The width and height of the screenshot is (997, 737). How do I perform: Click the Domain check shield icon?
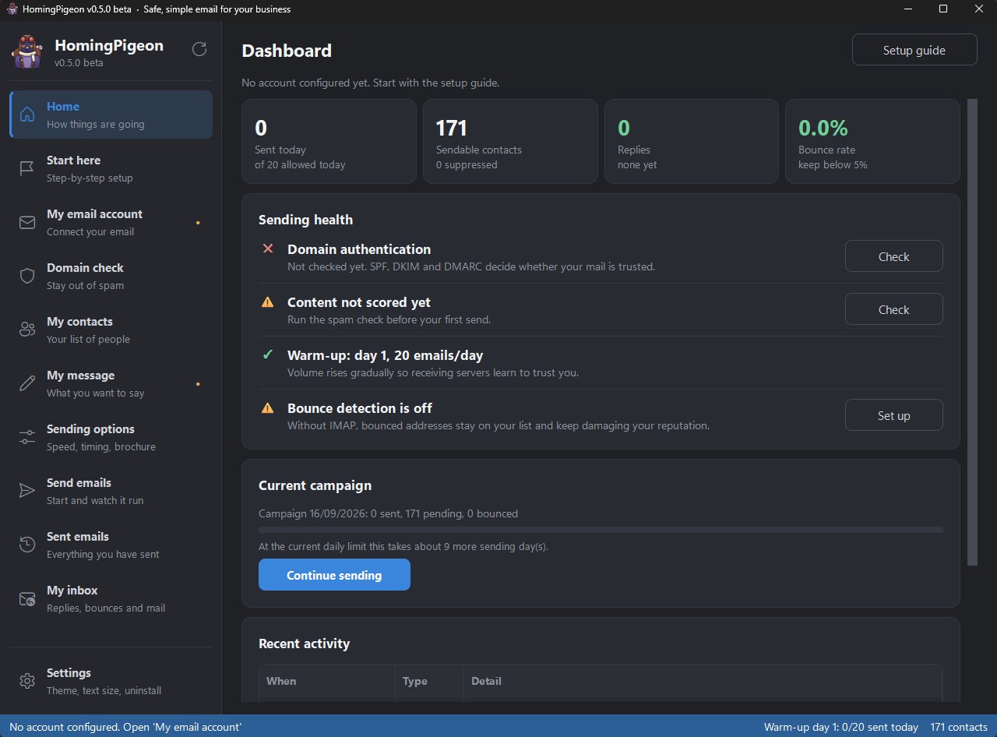click(x=27, y=276)
